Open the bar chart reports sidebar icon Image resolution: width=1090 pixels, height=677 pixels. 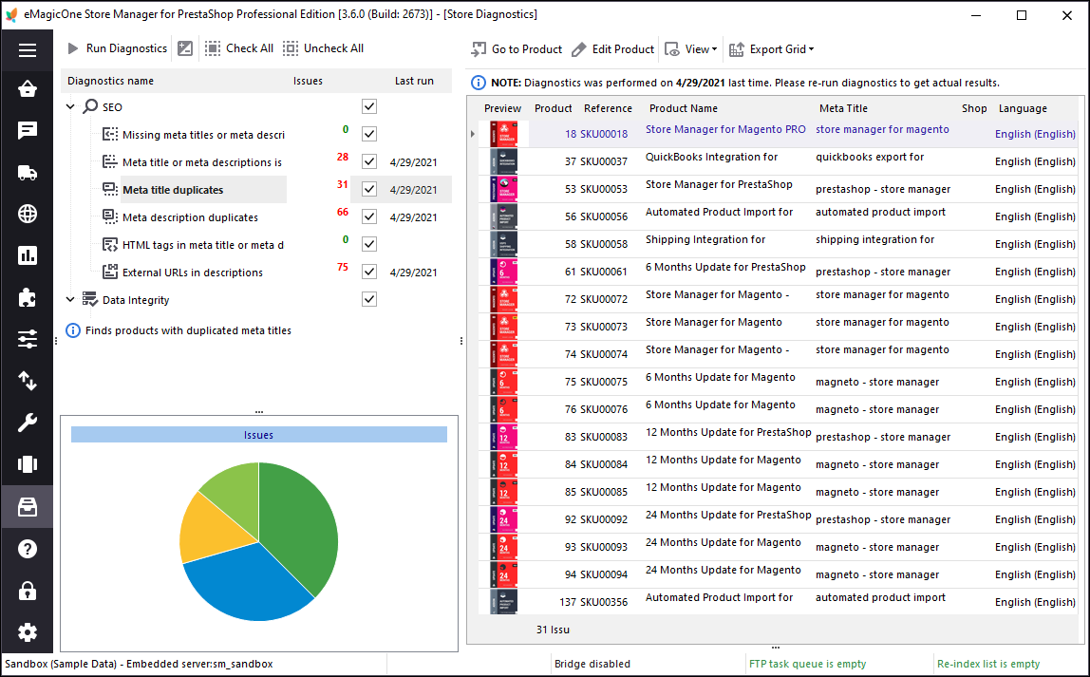click(x=28, y=255)
